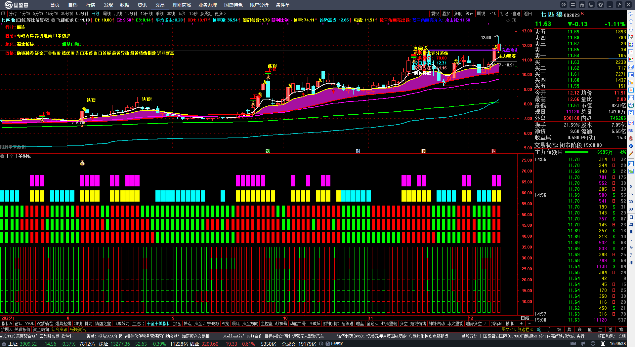Select the 主控盘 indicator tab
Image resolution: width=635 pixels, height=347 pixels.
coord(267,324)
